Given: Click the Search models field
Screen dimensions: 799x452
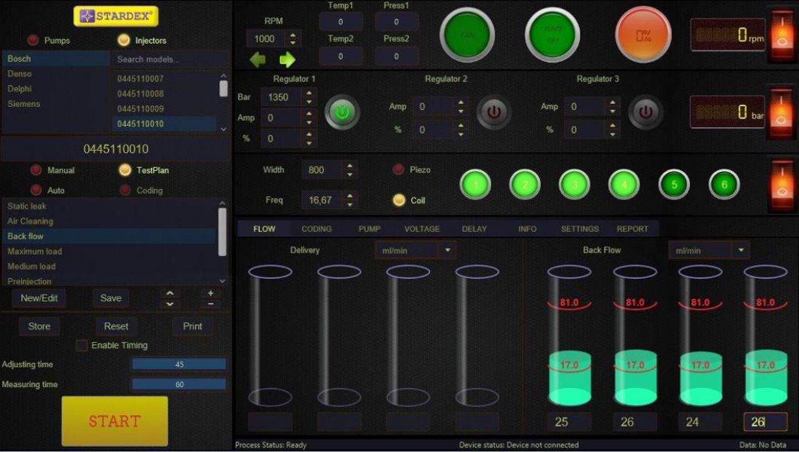Looking at the screenshot, I should [169, 60].
